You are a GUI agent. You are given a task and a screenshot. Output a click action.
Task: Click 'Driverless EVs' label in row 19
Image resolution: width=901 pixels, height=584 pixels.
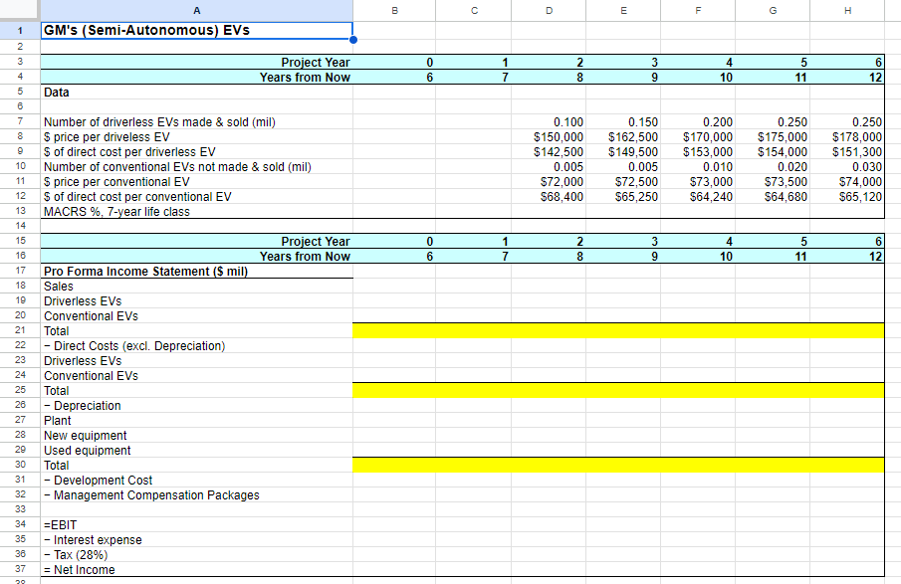83,300
